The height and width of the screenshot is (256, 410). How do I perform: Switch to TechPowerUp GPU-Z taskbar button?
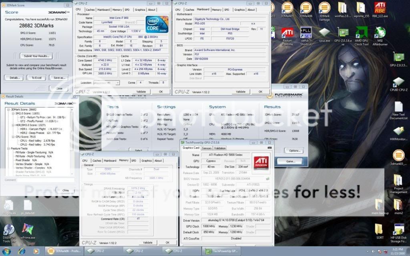point(221,251)
